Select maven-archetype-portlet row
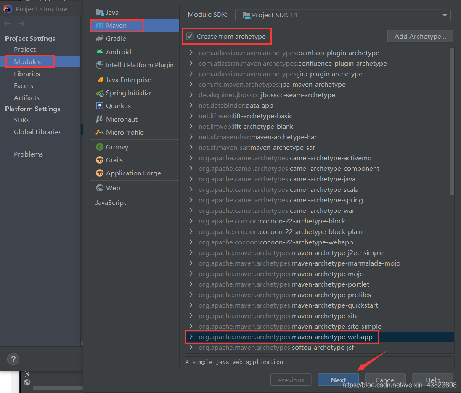Screen dimensions: 461x393 point(320,284)
